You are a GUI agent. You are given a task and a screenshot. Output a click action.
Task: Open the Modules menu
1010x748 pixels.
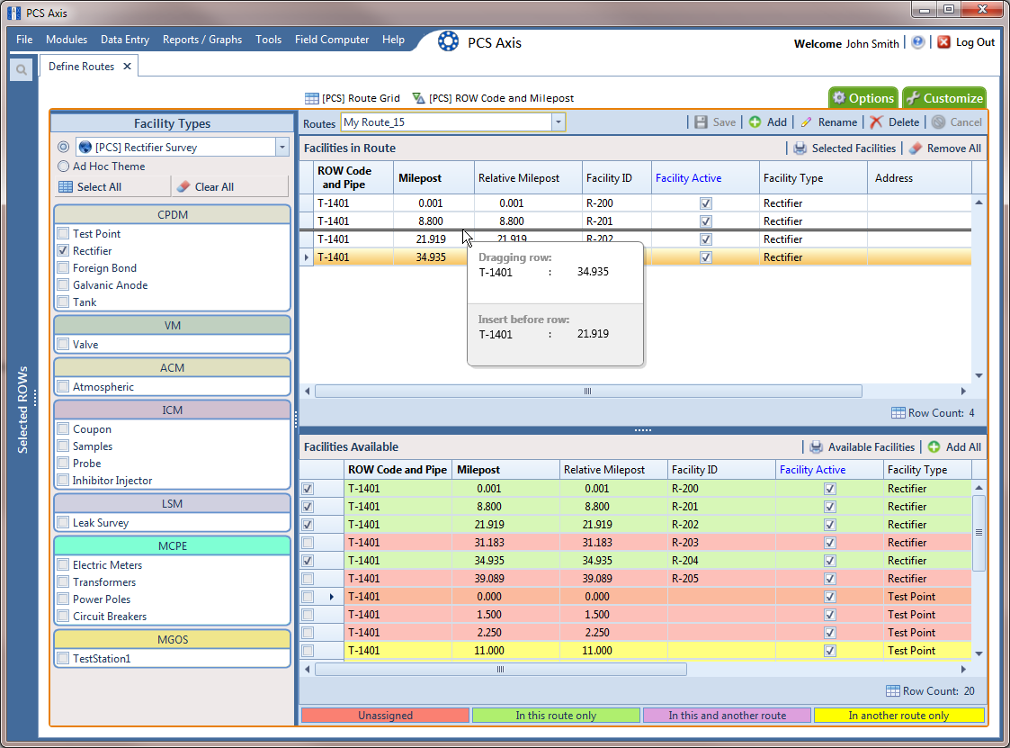(x=67, y=40)
